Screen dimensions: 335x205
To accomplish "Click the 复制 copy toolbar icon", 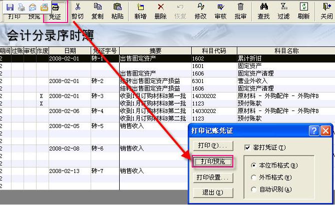I will tap(98, 11).
